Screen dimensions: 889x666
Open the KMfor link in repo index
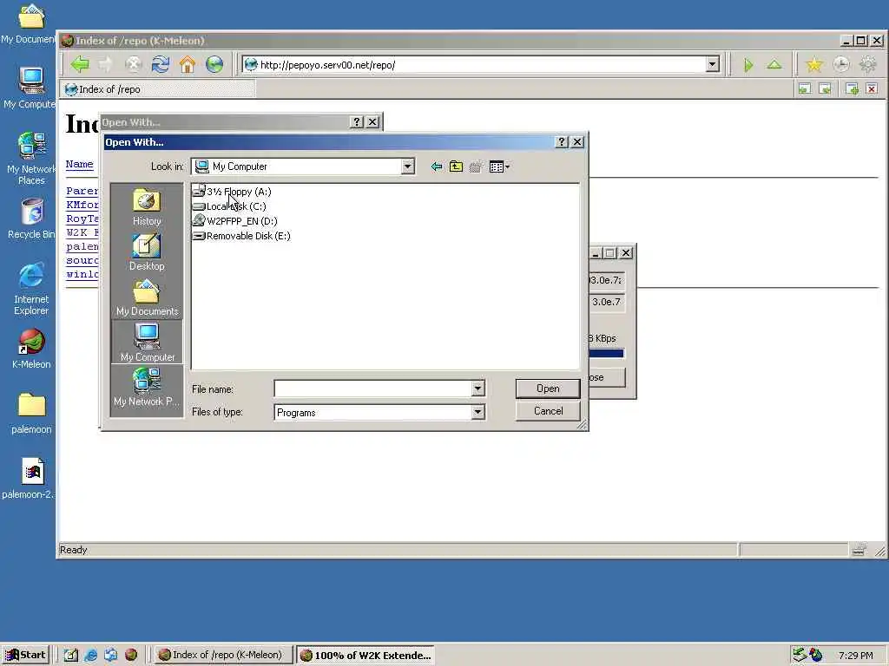[82, 205]
